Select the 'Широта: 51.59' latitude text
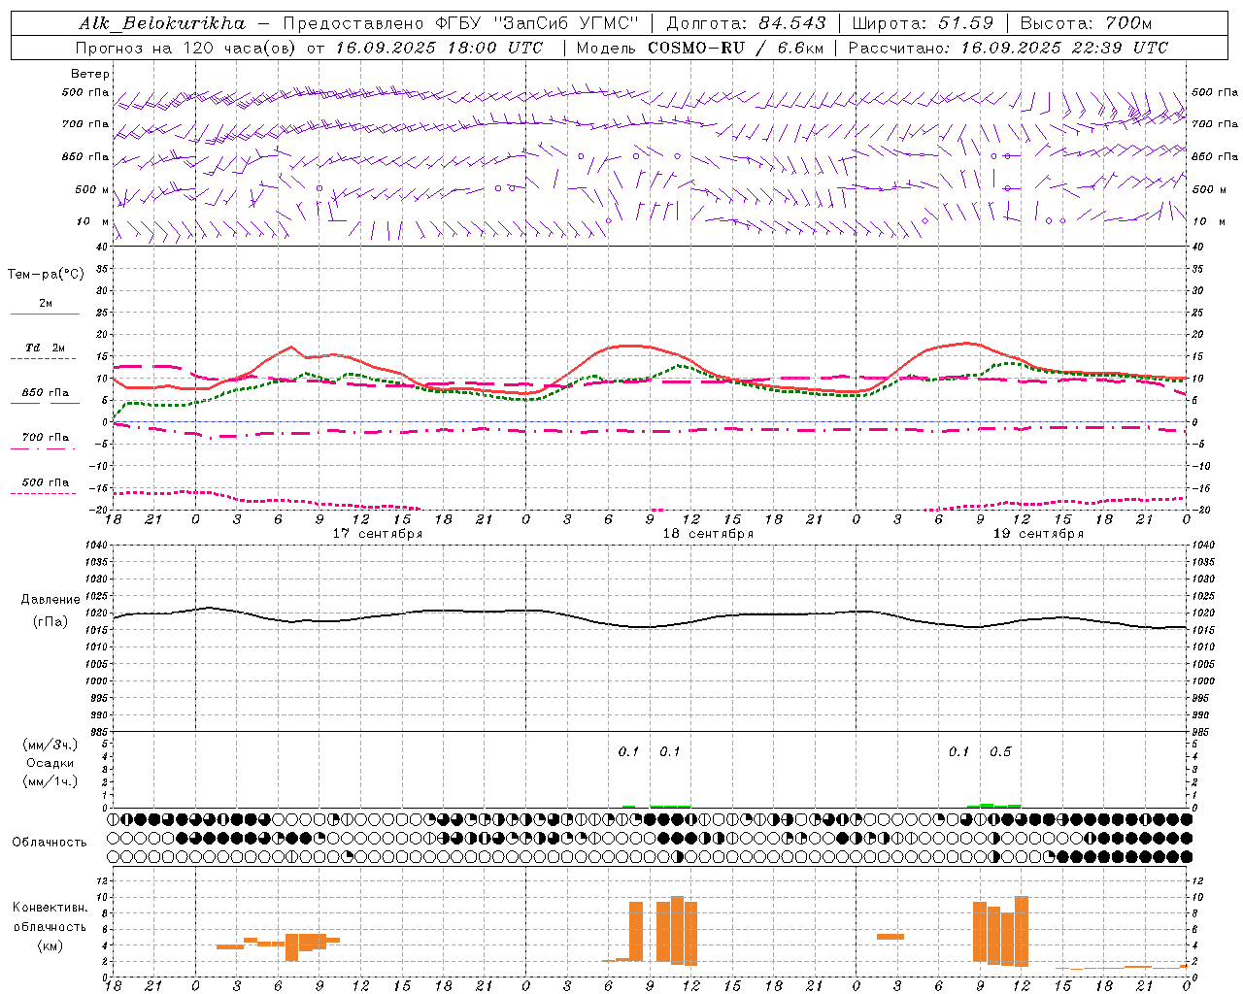Screen dimensions: 1243x994 [923, 23]
